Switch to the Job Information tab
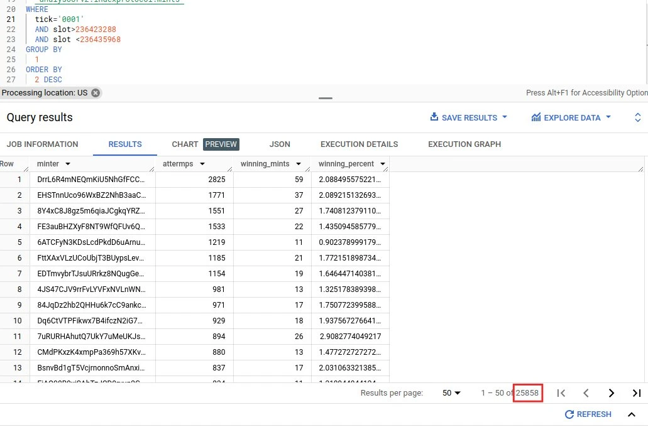 (x=42, y=144)
